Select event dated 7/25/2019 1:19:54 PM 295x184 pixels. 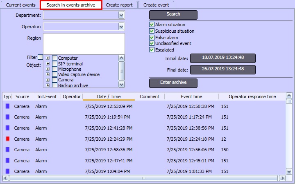tap(107, 117)
